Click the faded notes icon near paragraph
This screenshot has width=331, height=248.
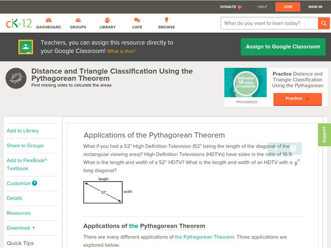click(293, 148)
